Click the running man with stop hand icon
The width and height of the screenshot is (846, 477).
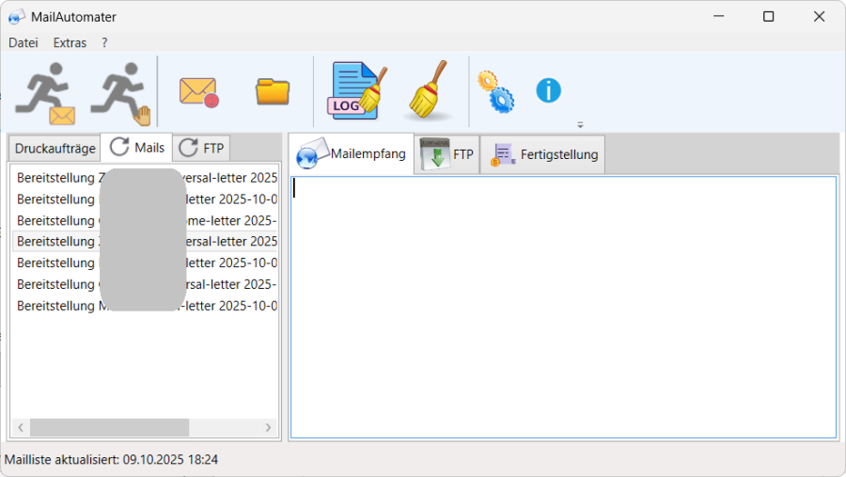[x=121, y=94]
